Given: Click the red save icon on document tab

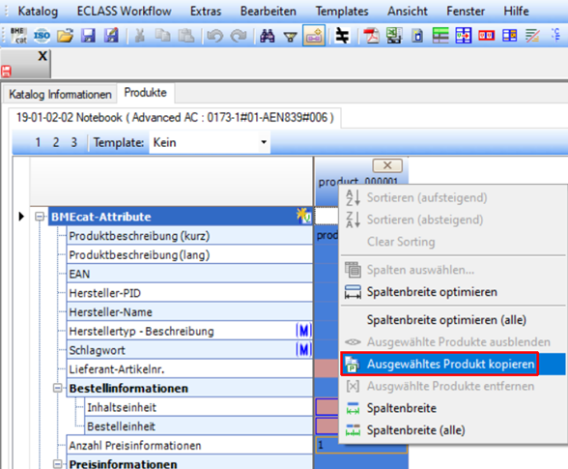Looking at the screenshot, I should 6,72.
